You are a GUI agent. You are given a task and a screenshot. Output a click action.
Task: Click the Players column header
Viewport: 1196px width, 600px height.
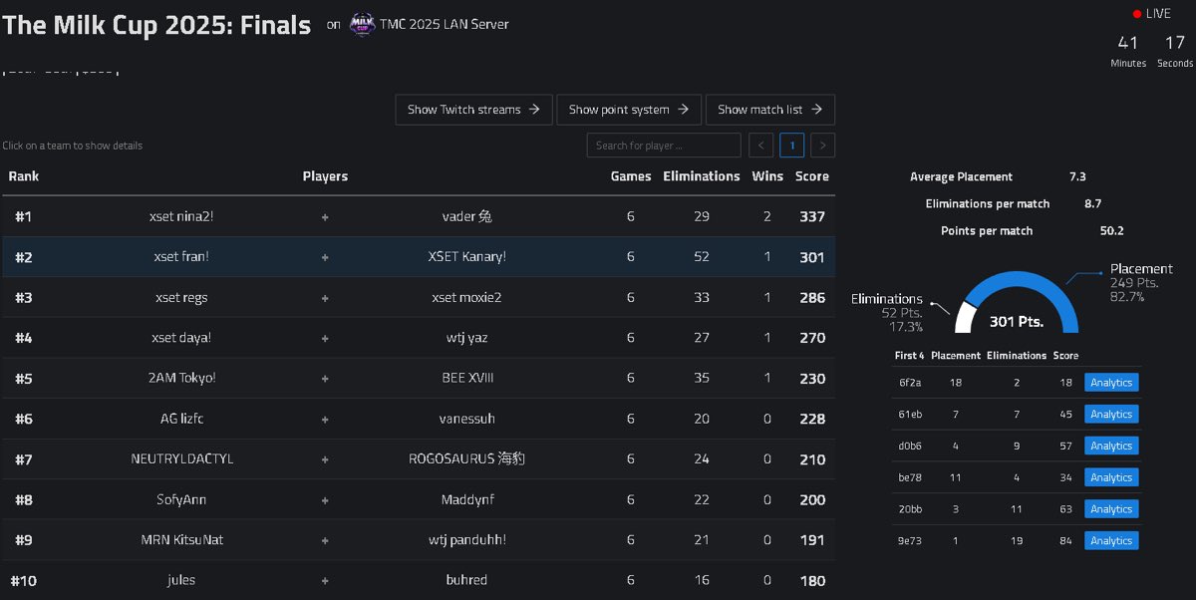pos(325,176)
